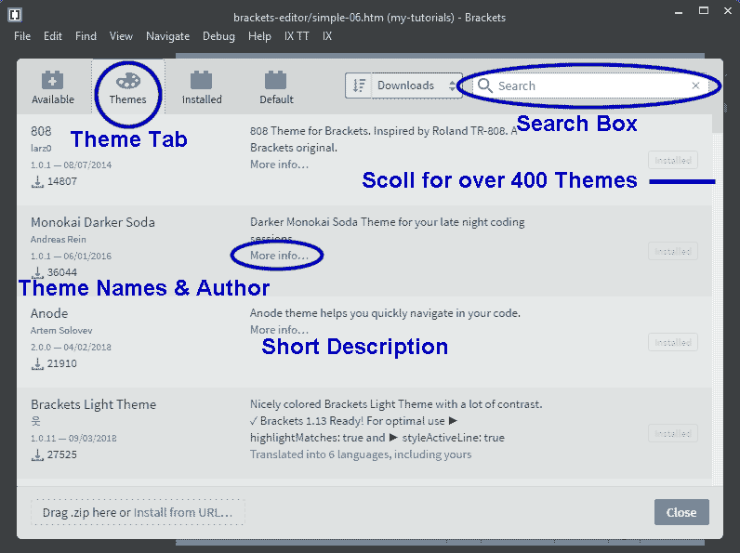Open the File menu
The image size is (740, 553).
pos(22,36)
